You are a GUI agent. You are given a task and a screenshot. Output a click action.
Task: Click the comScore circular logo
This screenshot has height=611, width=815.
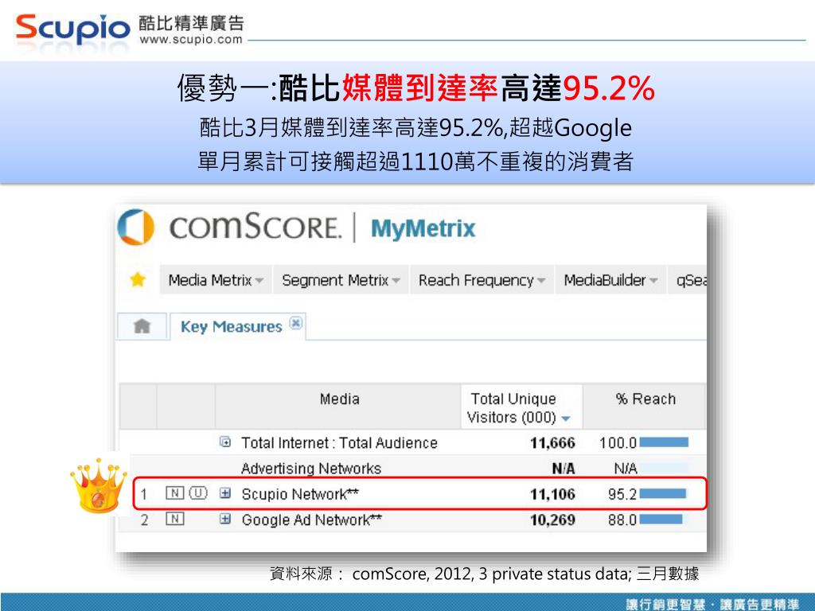coord(136,227)
